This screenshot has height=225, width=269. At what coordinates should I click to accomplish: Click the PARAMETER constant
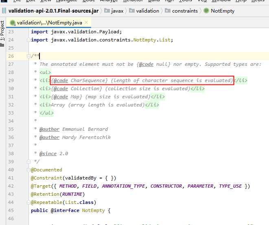point(200,186)
